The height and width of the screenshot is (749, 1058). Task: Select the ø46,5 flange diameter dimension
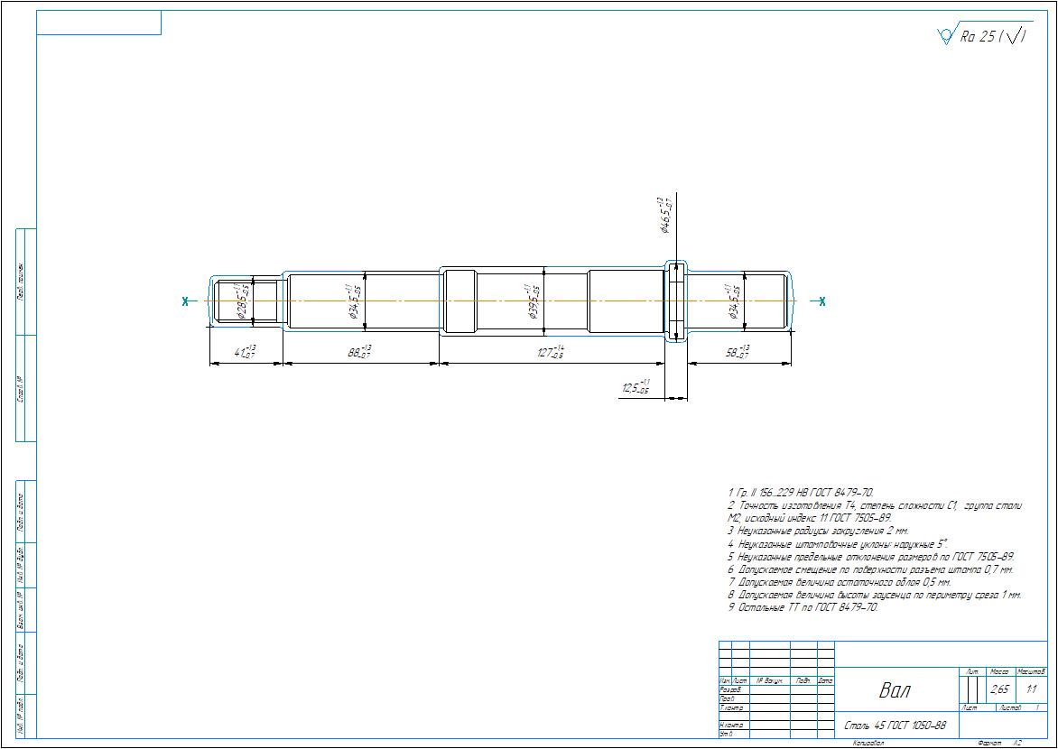point(664,215)
